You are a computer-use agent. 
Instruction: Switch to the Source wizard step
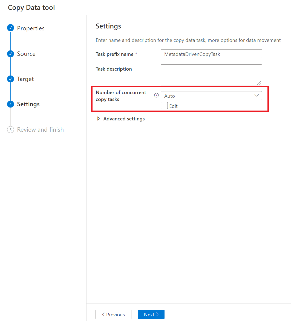(26, 54)
